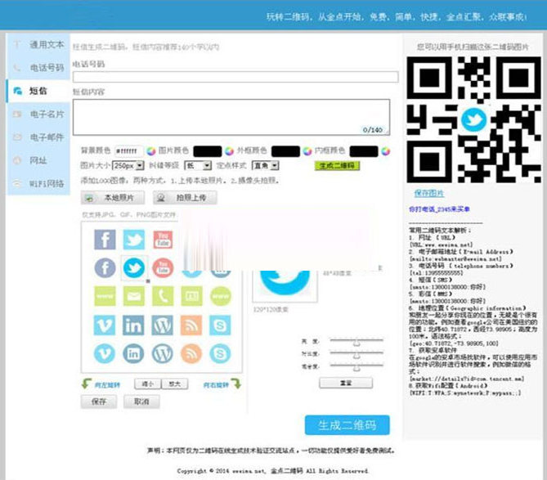Viewport: 547px width, 480px height.
Task: Click the 向右旋转 text link
Action: [x=216, y=385]
